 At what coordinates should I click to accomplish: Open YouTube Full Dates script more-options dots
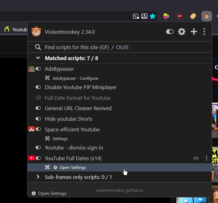tap(206, 158)
